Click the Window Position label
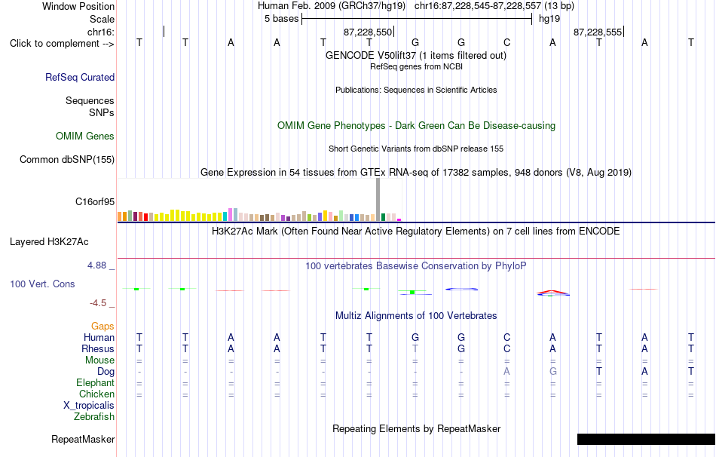716x457 pixels. 78,6
